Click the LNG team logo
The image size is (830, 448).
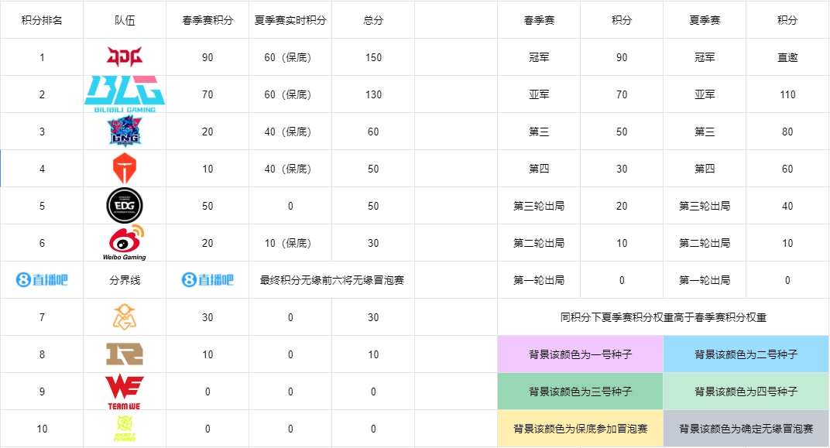[125, 132]
